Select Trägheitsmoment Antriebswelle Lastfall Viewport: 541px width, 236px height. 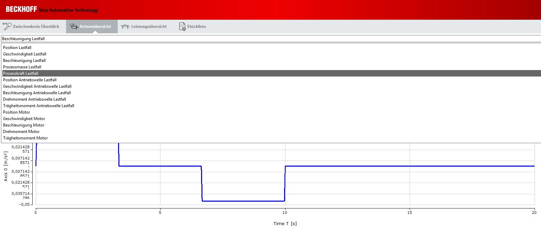coord(272,106)
